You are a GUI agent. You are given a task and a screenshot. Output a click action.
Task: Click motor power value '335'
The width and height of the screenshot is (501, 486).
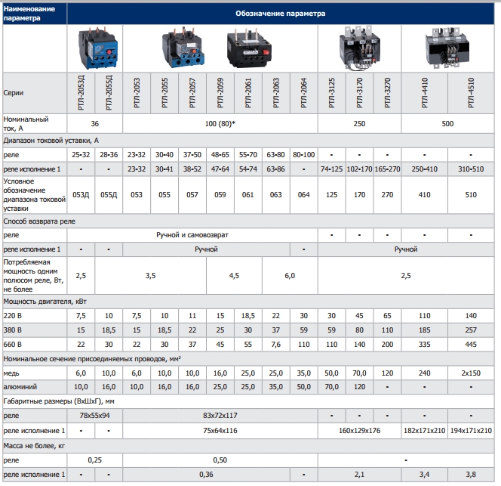click(x=425, y=345)
